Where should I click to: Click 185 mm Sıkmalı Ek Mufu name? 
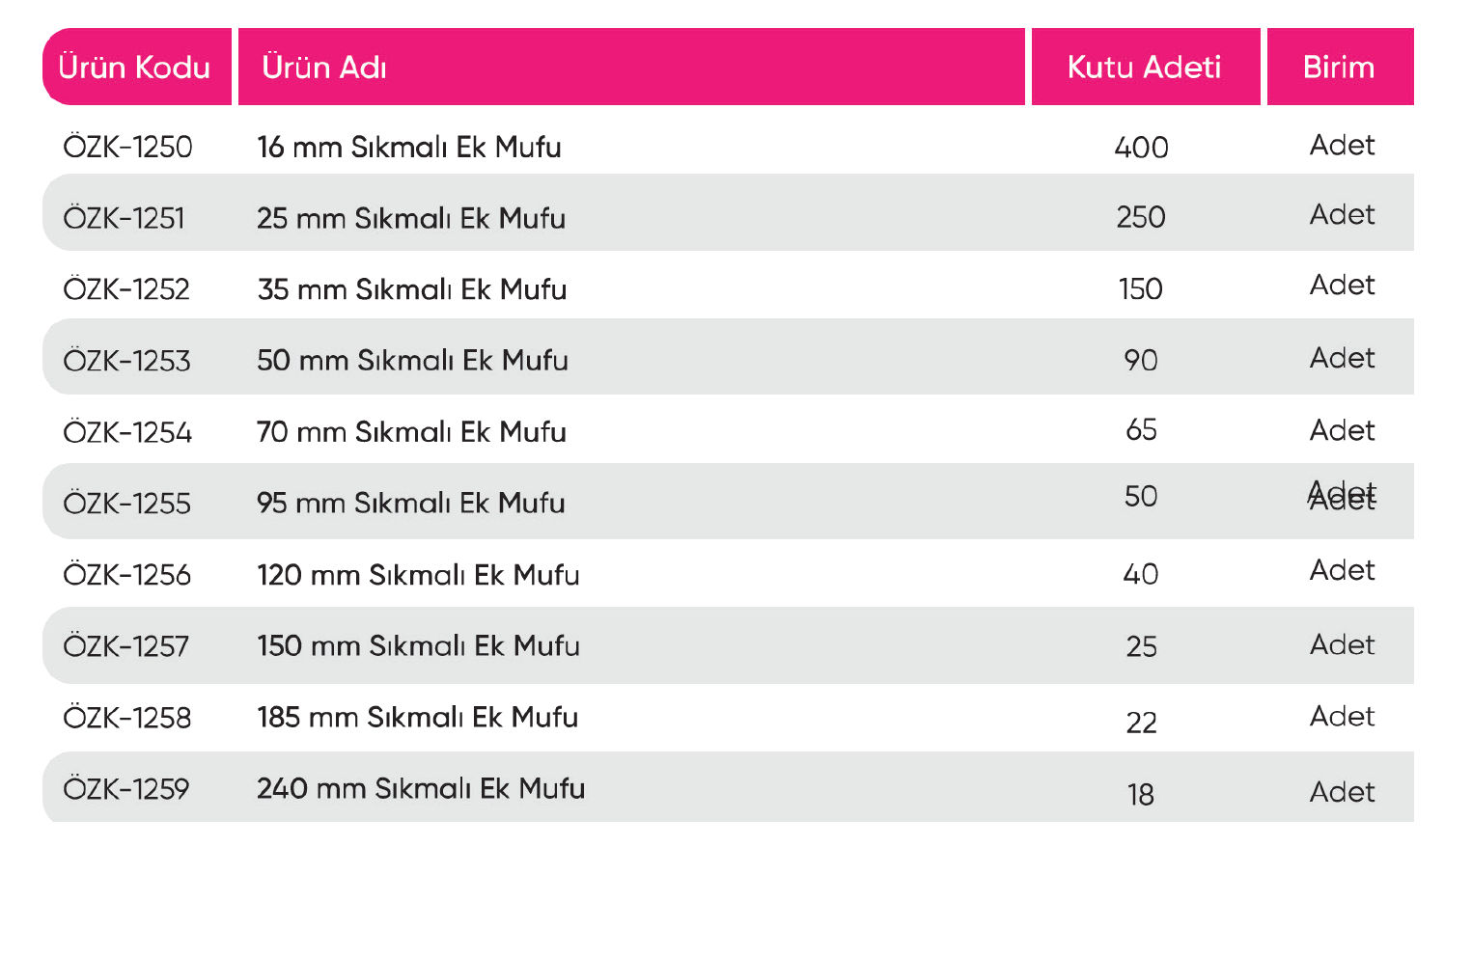click(418, 718)
